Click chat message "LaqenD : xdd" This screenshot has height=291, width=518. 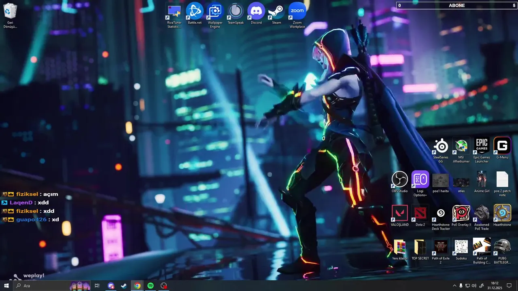25,202
